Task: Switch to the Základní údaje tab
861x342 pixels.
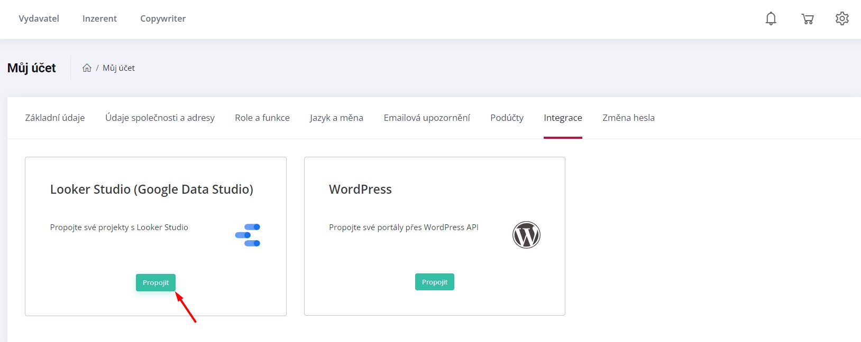Action: pyautogui.click(x=55, y=118)
